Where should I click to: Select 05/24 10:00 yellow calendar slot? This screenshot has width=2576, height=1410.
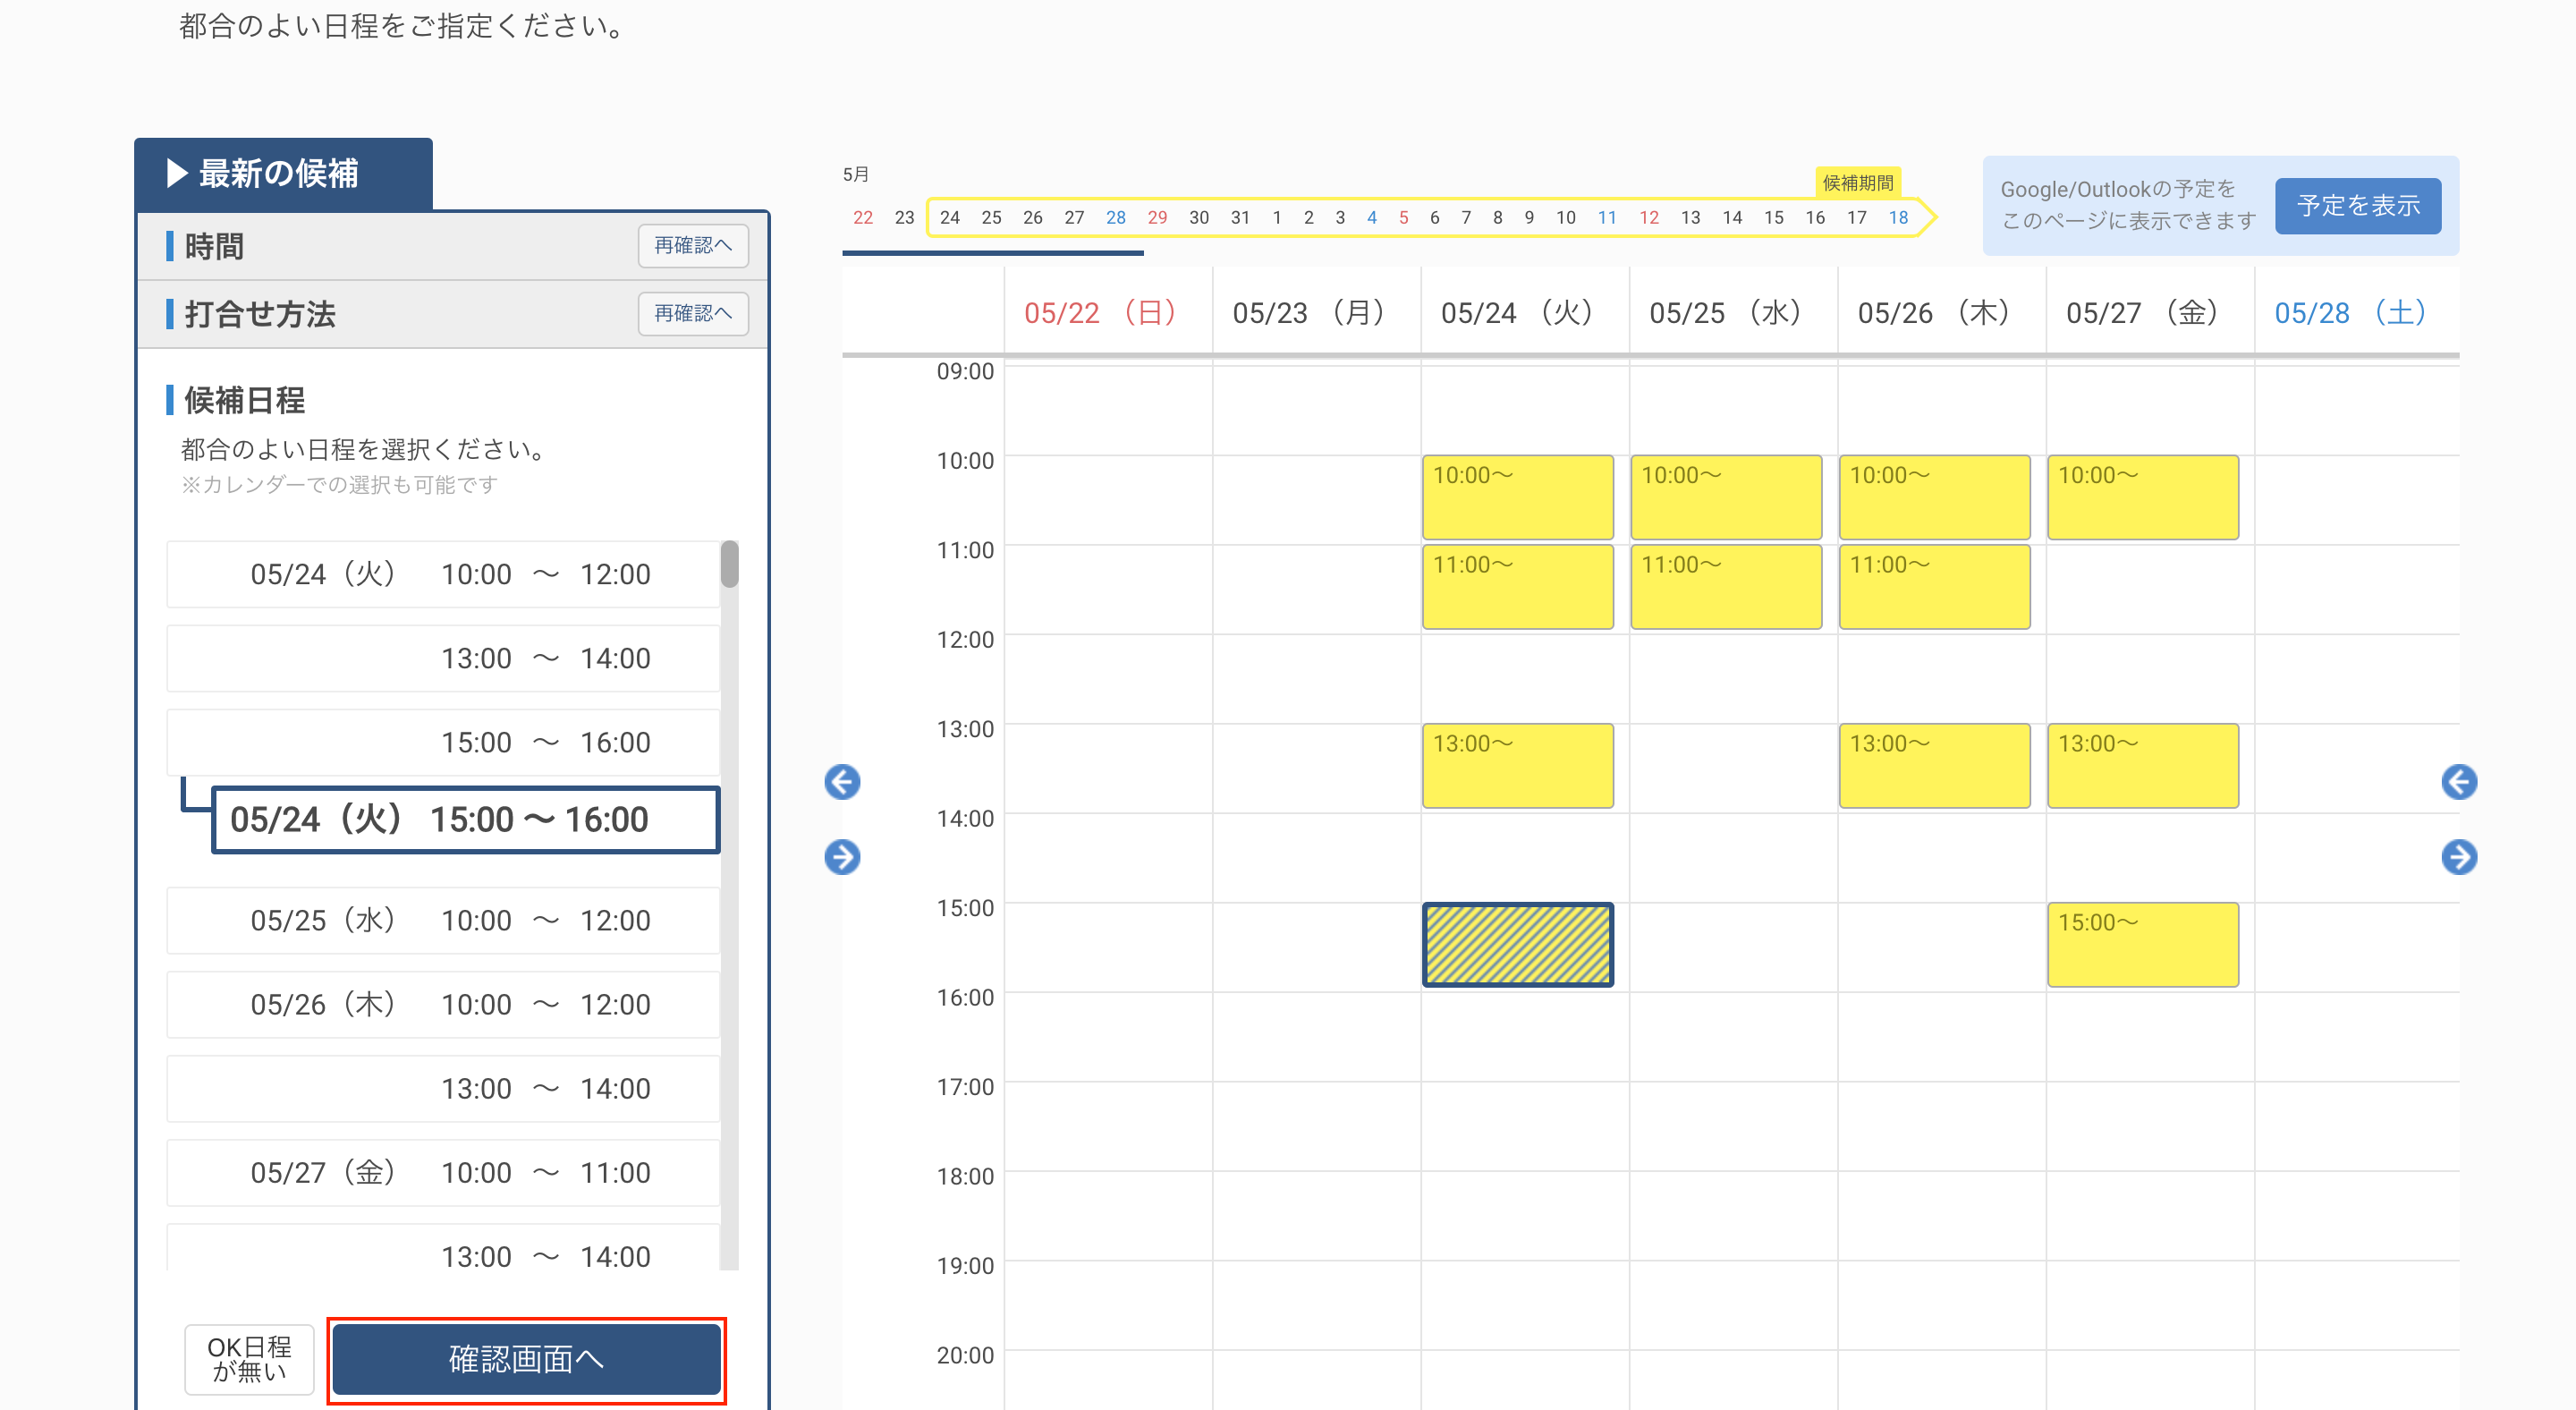pos(1517,497)
